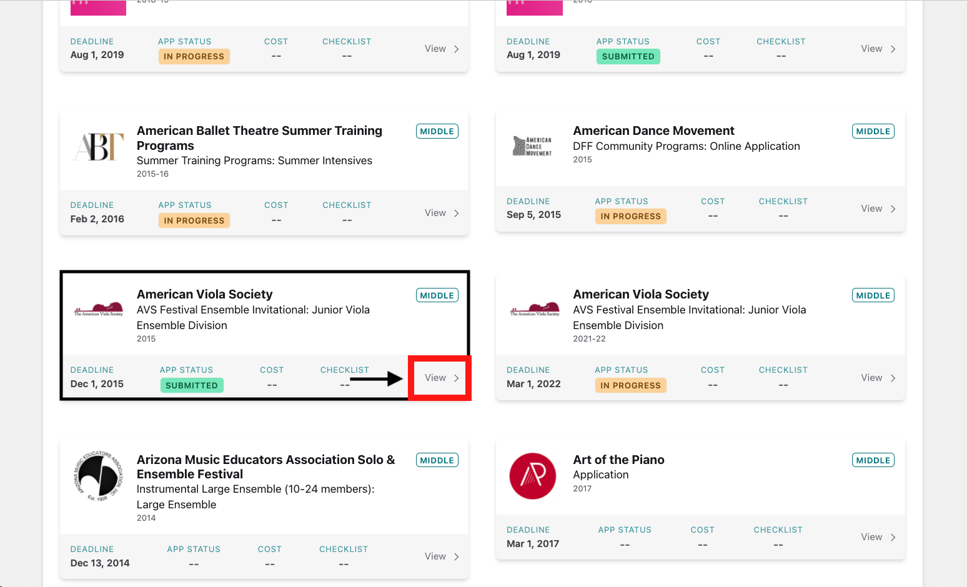Click the Mar 1, 2017 deadline date
Image resolution: width=967 pixels, height=587 pixels.
[533, 543]
